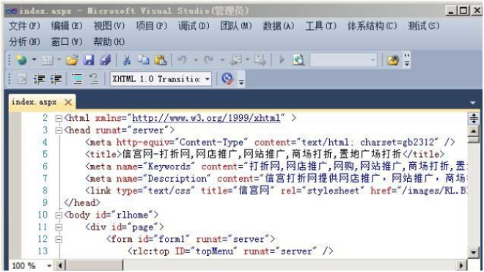This screenshot has width=484, height=272.
Task: Click the Check Accessibility icon
Action: click(228, 79)
